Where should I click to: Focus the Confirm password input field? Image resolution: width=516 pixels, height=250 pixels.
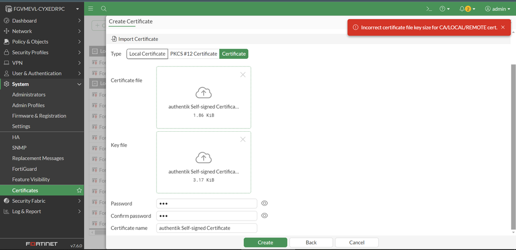click(x=207, y=216)
